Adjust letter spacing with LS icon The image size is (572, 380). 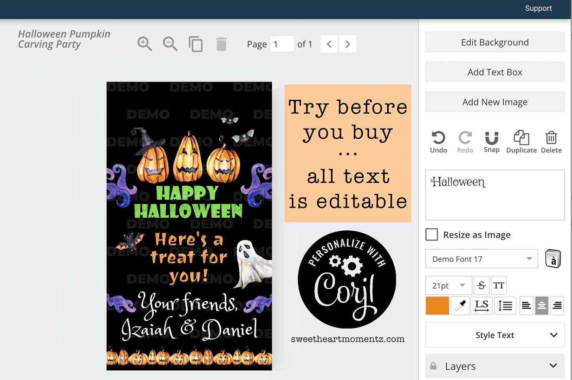(481, 306)
